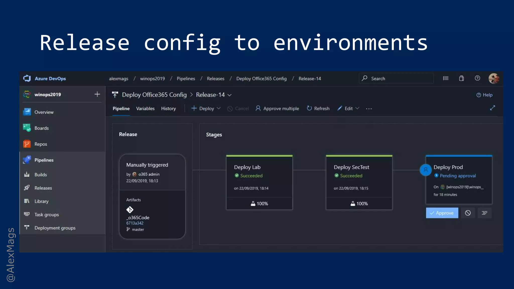Open the Edit dropdown menu

pos(348,108)
